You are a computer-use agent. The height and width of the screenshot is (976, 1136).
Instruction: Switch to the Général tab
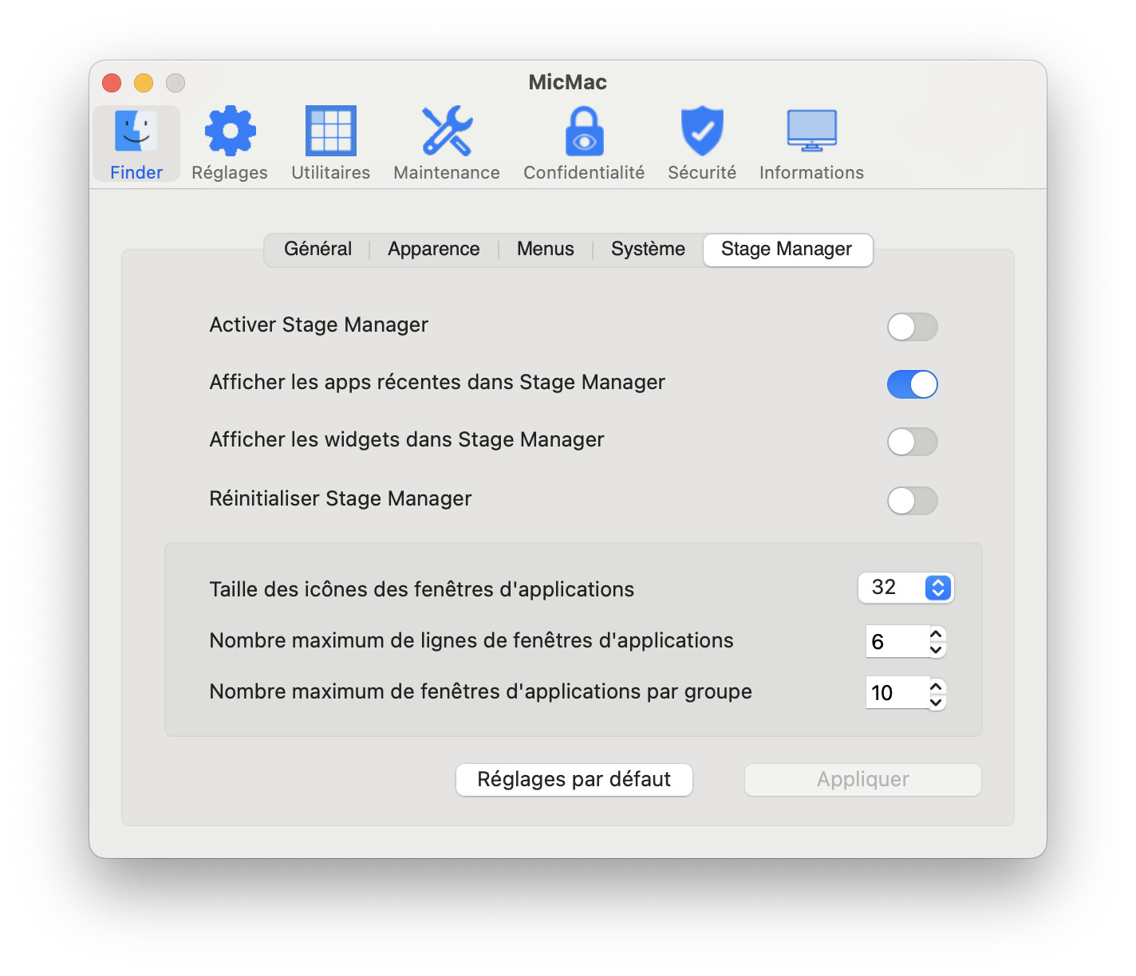click(x=318, y=250)
